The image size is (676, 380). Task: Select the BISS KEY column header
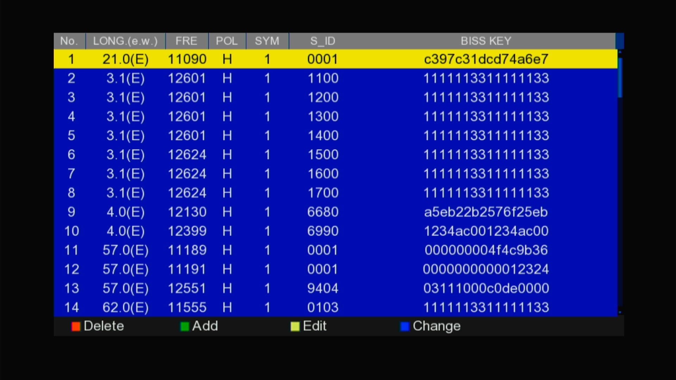[x=486, y=41]
